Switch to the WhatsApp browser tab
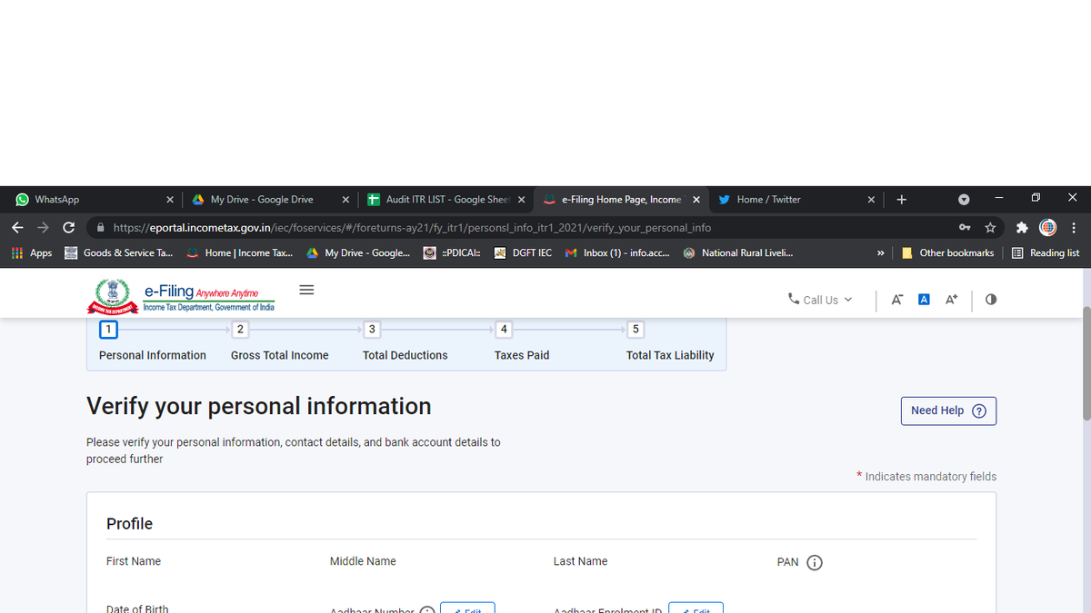Screen dimensions: 1091x613 [x=95, y=199]
